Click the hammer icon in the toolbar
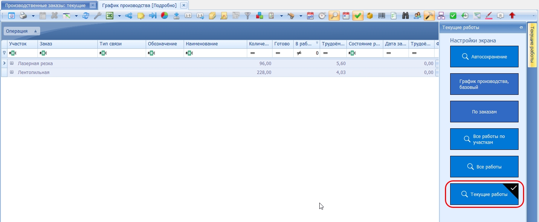539x222 pixels. tap(429, 16)
